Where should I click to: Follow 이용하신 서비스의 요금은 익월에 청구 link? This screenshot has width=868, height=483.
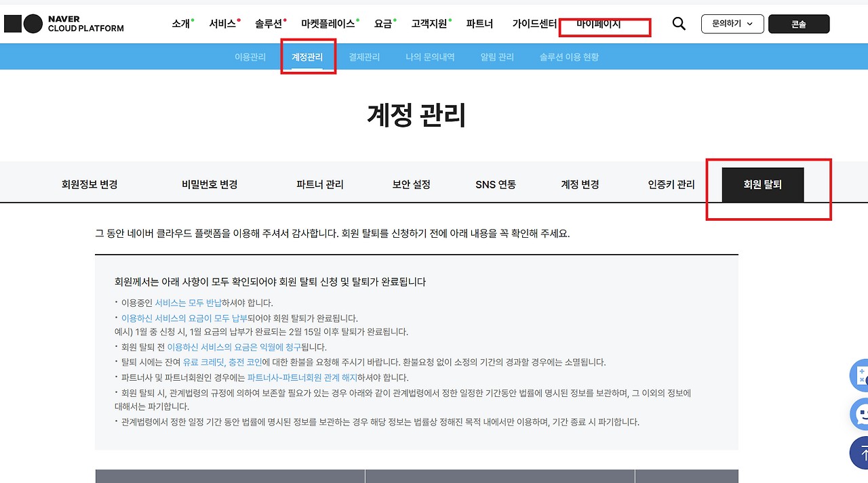pos(233,347)
